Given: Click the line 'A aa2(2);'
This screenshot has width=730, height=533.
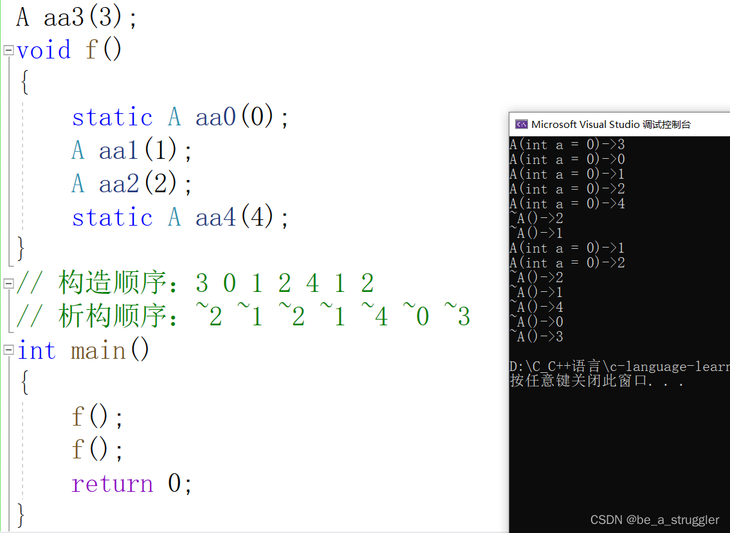Looking at the screenshot, I should (x=132, y=183).
